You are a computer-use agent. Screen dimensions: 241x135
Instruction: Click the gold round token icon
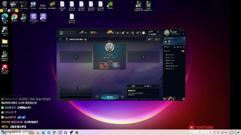click(x=144, y=33)
